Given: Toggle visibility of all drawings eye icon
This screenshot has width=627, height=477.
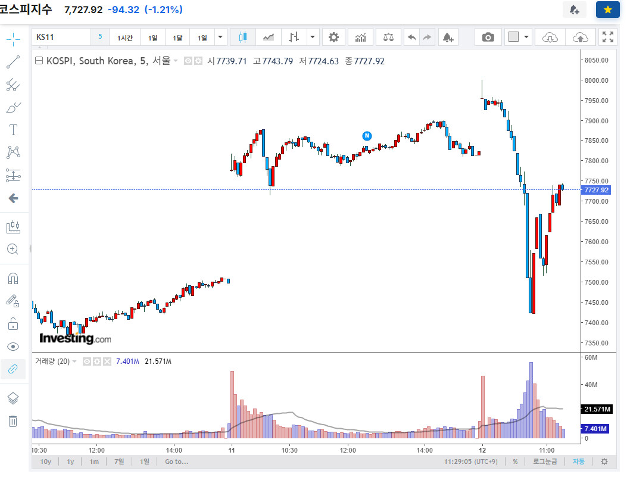Looking at the screenshot, I should point(13,347).
